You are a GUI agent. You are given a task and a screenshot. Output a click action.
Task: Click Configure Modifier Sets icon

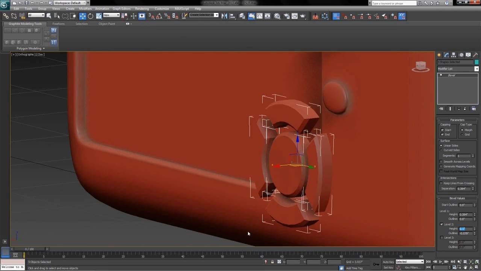[473, 108]
